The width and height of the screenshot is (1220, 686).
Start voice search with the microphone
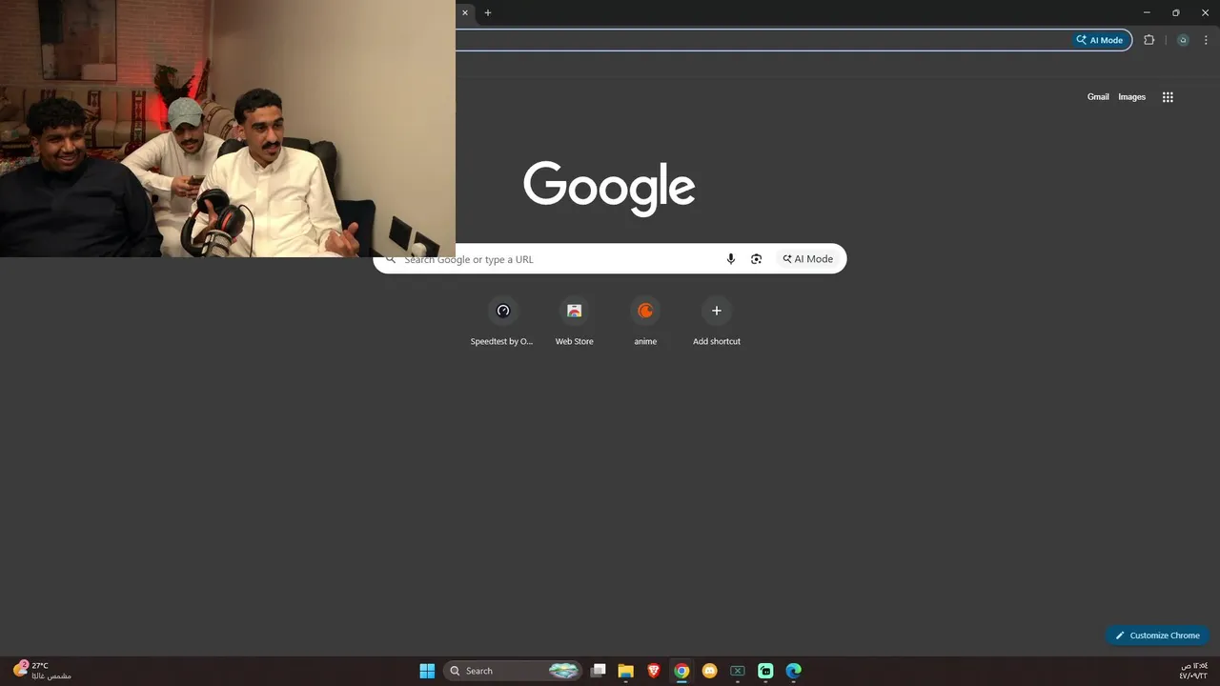tap(731, 259)
